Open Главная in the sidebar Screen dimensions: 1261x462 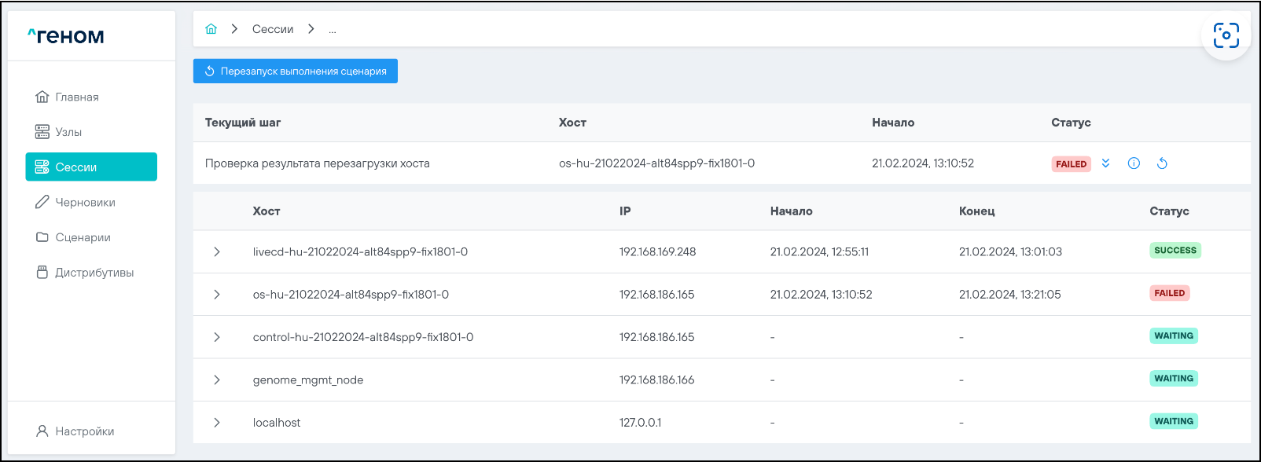(76, 97)
